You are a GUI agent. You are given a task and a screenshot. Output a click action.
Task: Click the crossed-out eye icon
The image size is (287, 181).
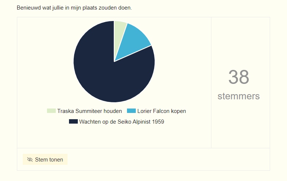pyautogui.click(x=30, y=160)
